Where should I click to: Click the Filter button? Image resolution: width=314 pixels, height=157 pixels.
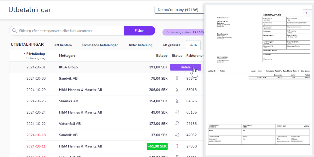click(x=140, y=31)
